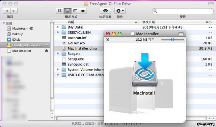The width and height of the screenshot is (216, 127).
Task: Collapse the devices section in sidebar
Action: point(4,23)
